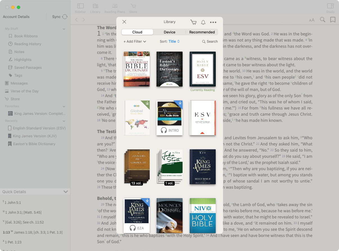Image resolution: width=339 pixels, height=251 pixels.
Task: Add a book ribbon bookmark
Action: (x=333, y=20)
